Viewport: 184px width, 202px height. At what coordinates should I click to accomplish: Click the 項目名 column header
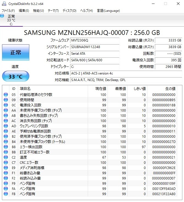(53, 88)
